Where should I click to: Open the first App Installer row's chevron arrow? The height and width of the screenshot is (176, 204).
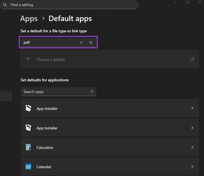[192, 108]
